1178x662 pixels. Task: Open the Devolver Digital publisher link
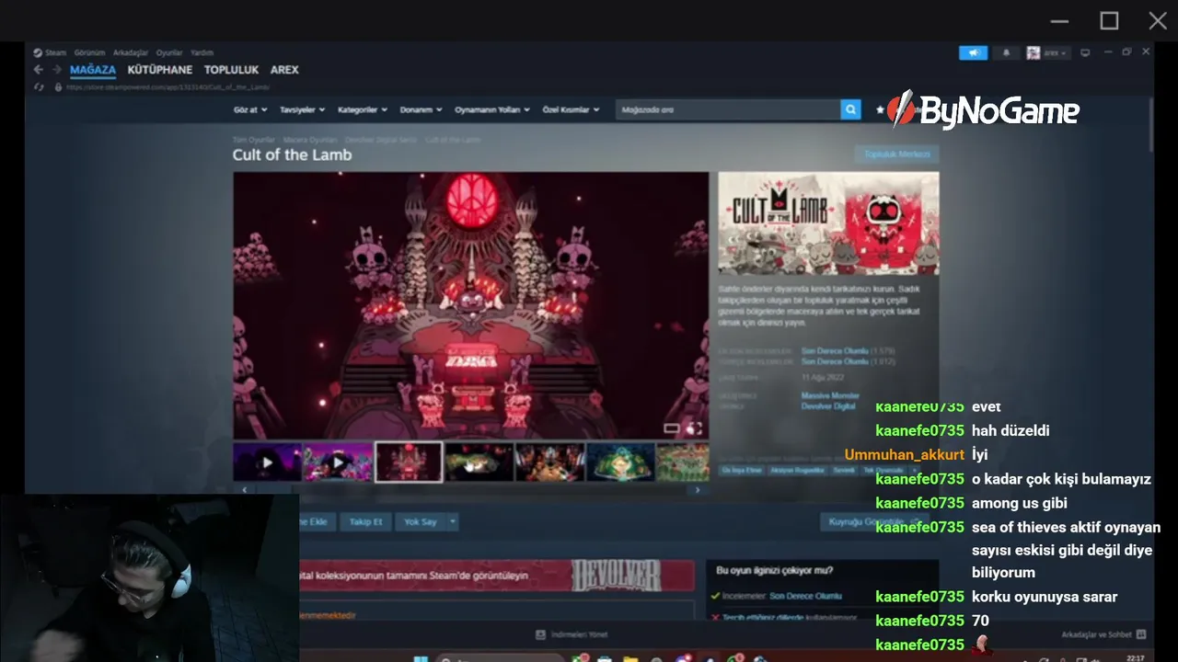pos(828,405)
